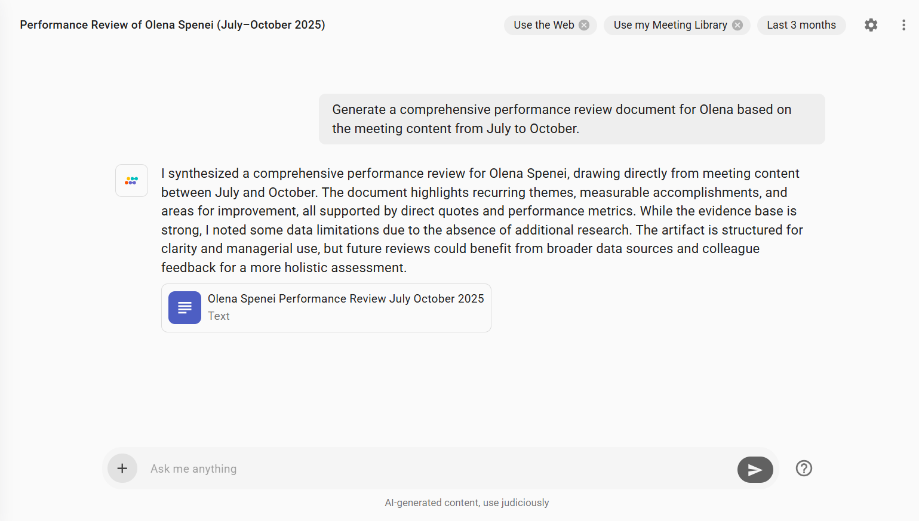The width and height of the screenshot is (919, 521).
Task: Click the assistant's colorful avatar icon
Action: (131, 181)
